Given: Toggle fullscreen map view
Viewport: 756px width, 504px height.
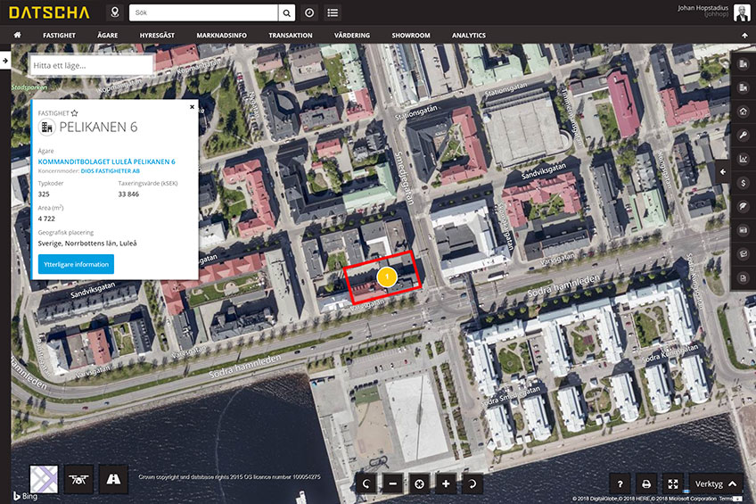Looking at the screenshot, I should (674, 483).
